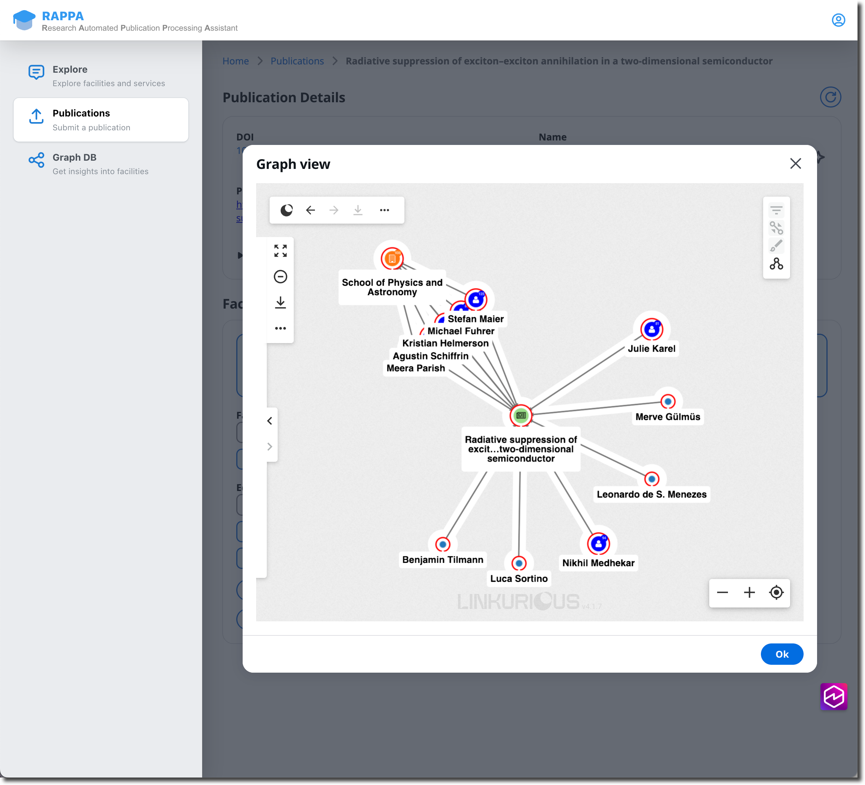
Task: Open the Publications breadcrumb link
Action: click(x=297, y=61)
